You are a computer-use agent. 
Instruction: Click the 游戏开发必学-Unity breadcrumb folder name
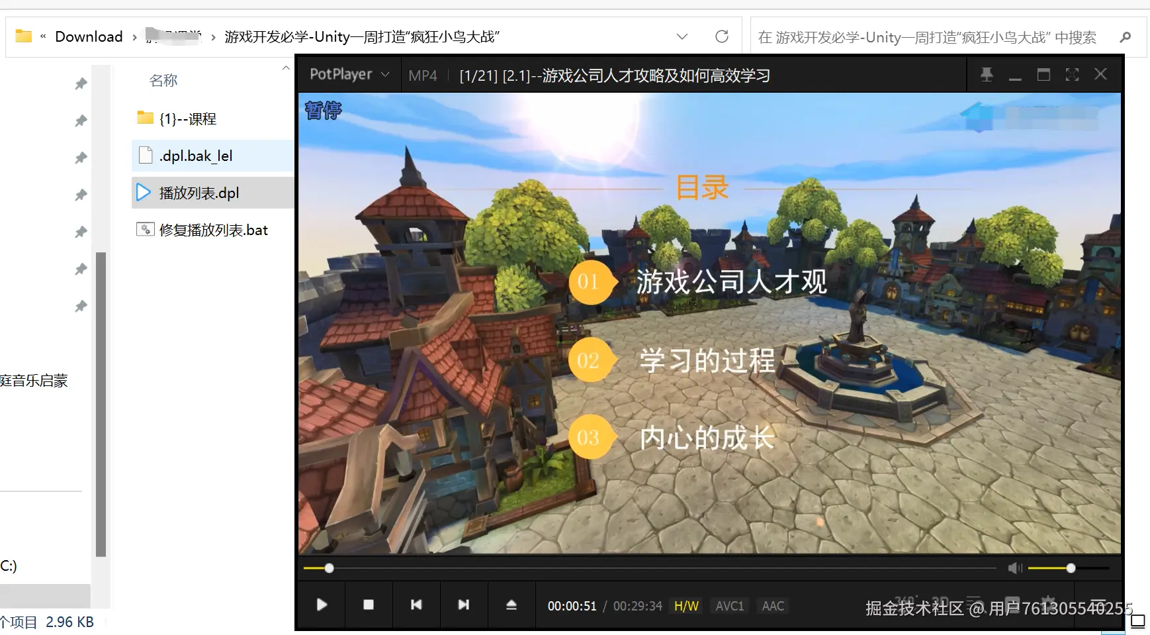coord(362,36)
